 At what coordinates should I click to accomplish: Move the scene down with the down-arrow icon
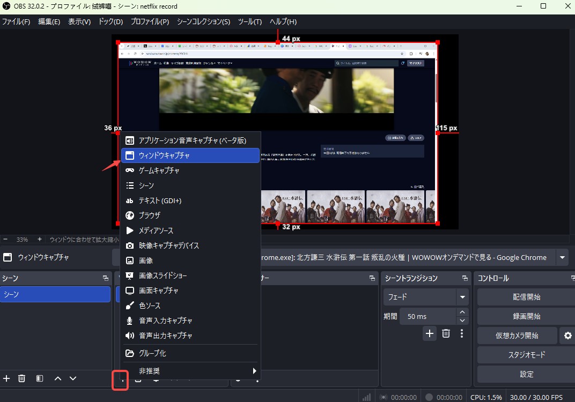73,378
